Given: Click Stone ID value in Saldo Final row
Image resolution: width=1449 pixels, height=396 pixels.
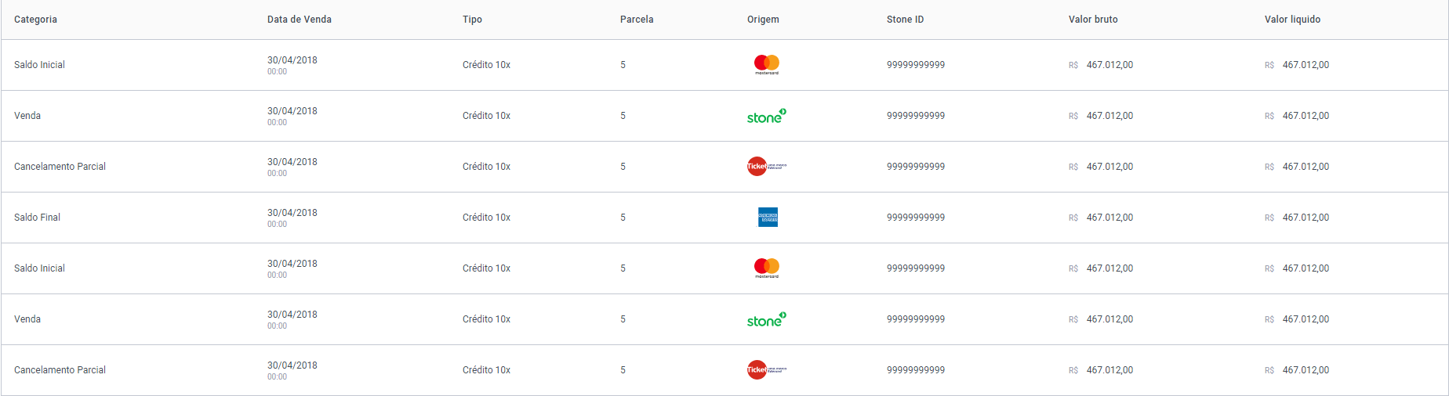Looking at the screenshot, I should [x=916, y=218].
